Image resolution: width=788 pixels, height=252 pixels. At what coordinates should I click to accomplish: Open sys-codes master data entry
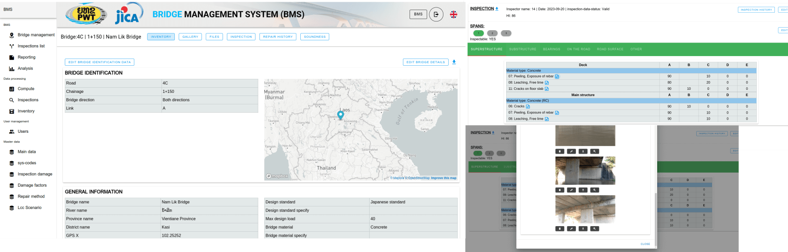click(22, 163)
